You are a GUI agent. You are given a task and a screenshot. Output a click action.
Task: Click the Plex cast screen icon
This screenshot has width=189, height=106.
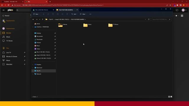(177, 10)
